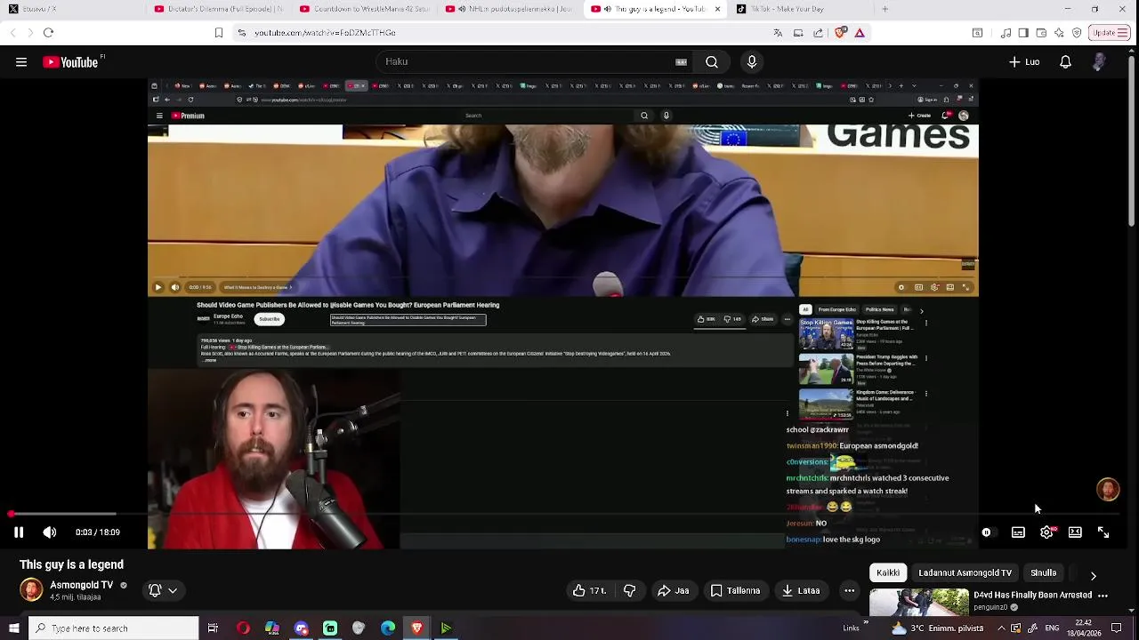Open the on-screen keyboard in search box
1139x640 pixels.
click(681, 62)
